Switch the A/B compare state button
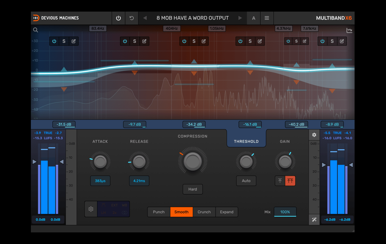This screenshot has width=386, height=244. (x=254, y=18)
